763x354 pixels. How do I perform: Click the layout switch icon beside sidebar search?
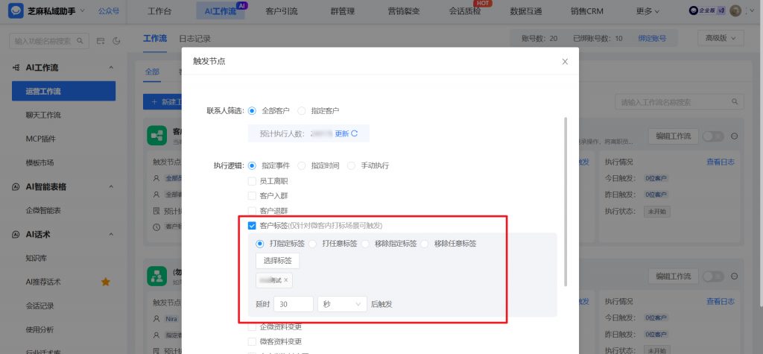101,42
